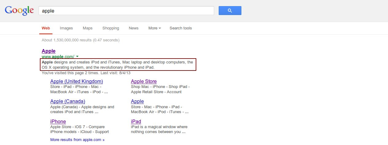Go to the Shopping tab
Viewport: 388px width, 145px height.
click(x=111, y=28)
